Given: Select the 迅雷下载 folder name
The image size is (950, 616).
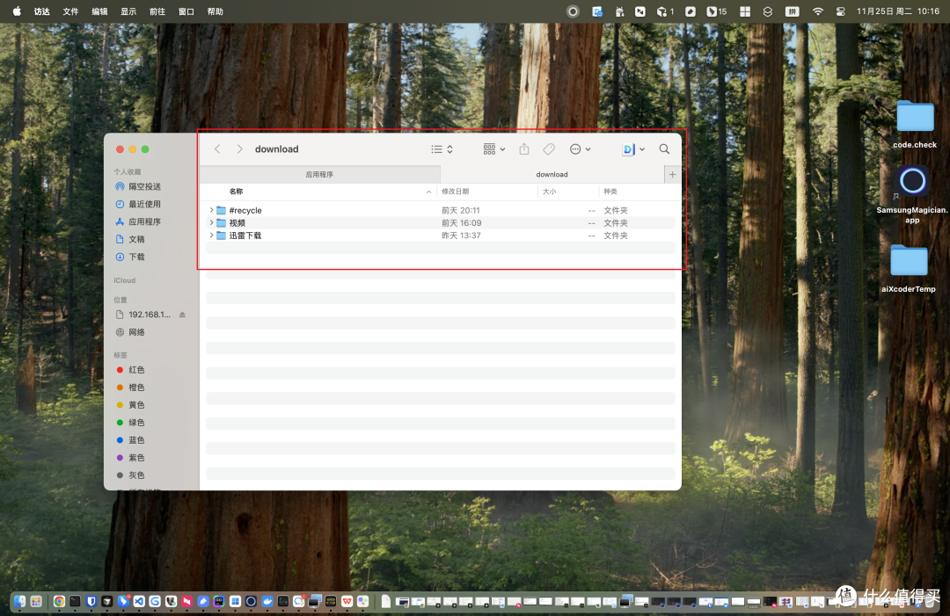Looking at the screenshot, I should tap(245, 236).
